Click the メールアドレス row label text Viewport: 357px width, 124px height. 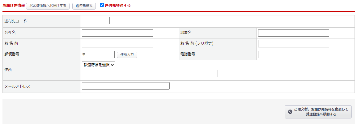(x=17, y=86)
